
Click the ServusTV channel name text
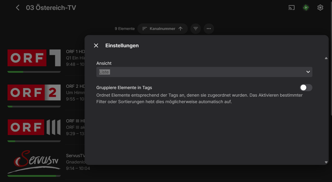point(76,156)
